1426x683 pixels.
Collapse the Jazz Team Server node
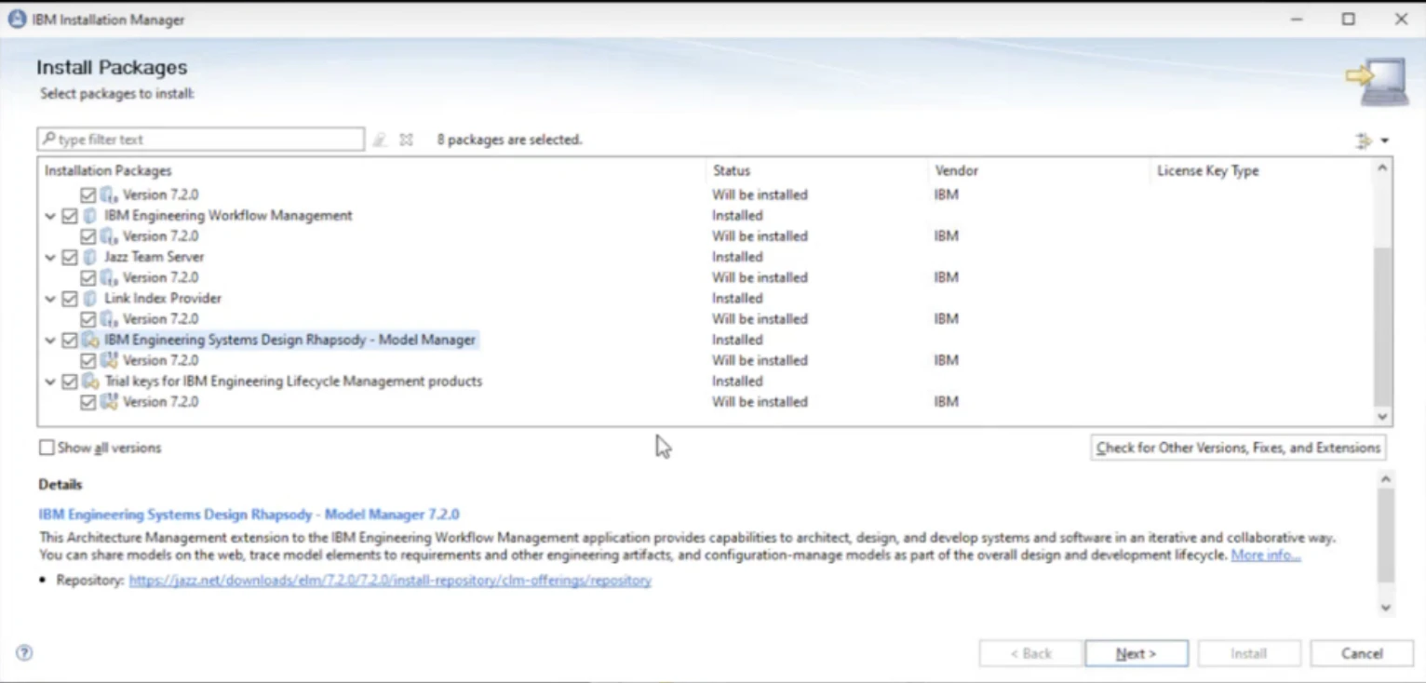click(x=50, y=257)
